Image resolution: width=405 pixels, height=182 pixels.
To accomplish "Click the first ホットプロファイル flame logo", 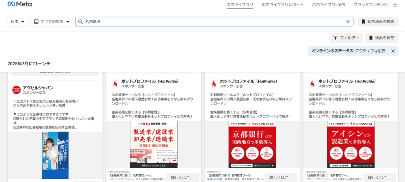I will (115, 83).
